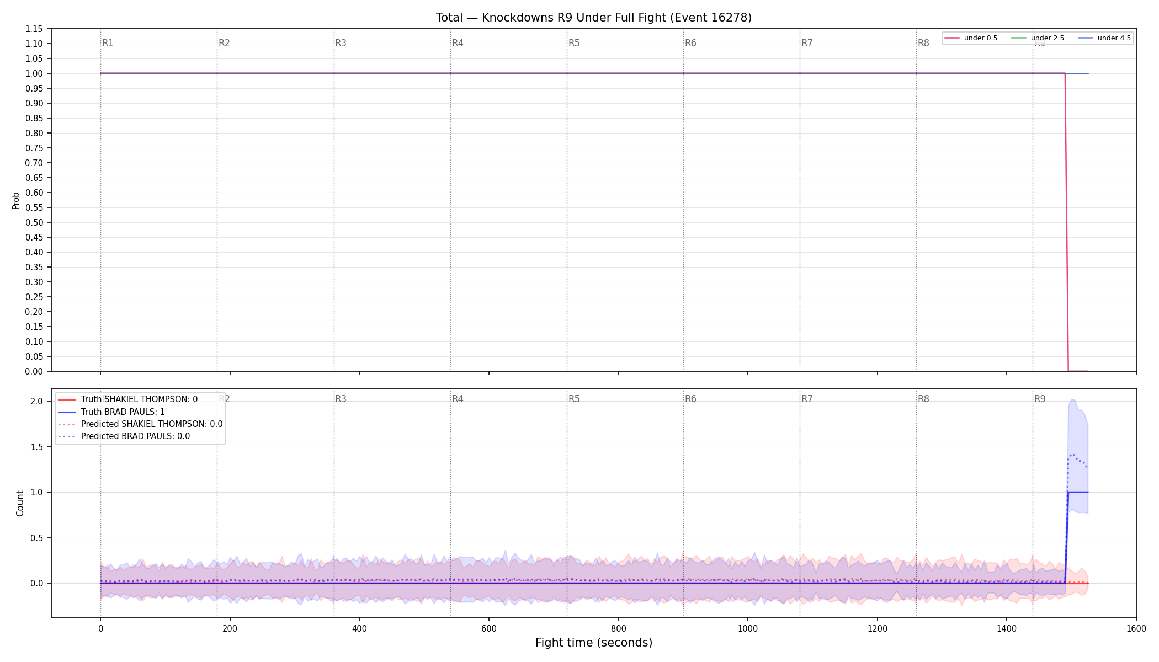The height and width of the screenshot is (662, 1159).
Task: Click the 'Count' y-axis label
Action: [x=20, y=503]
